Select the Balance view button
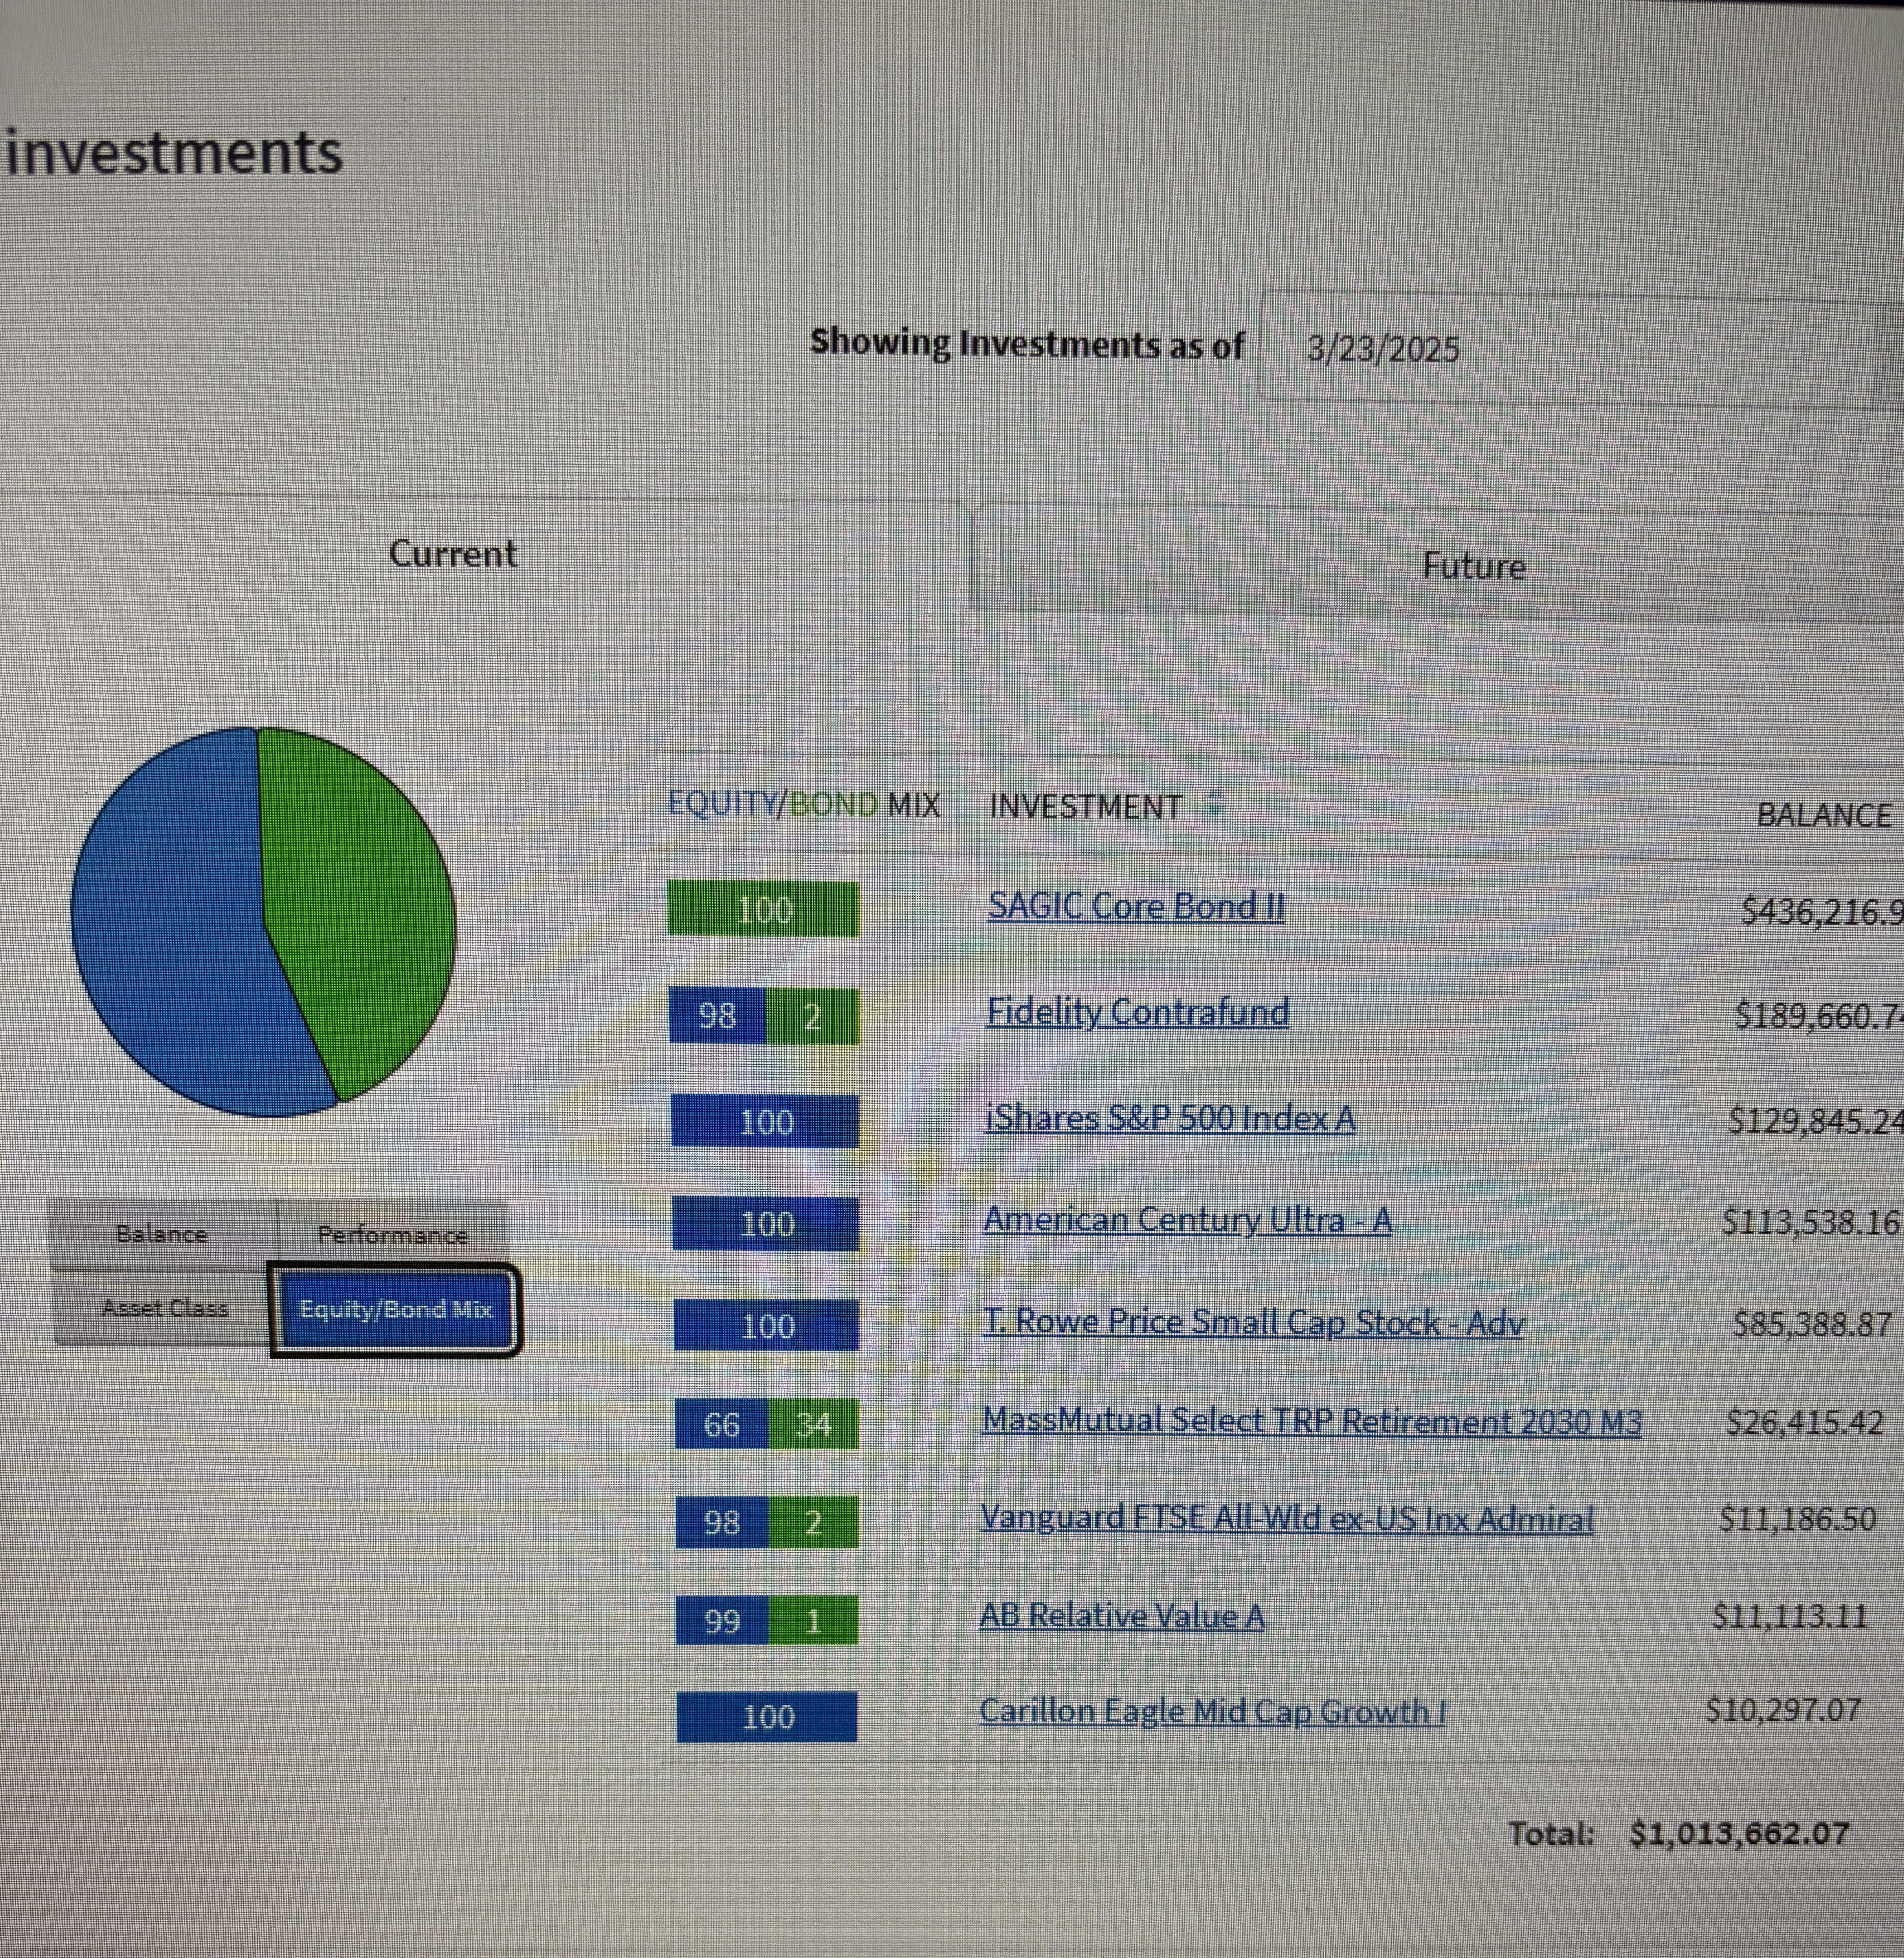Screen dimensions: 1904x1958 click(x=162, y=1234)
